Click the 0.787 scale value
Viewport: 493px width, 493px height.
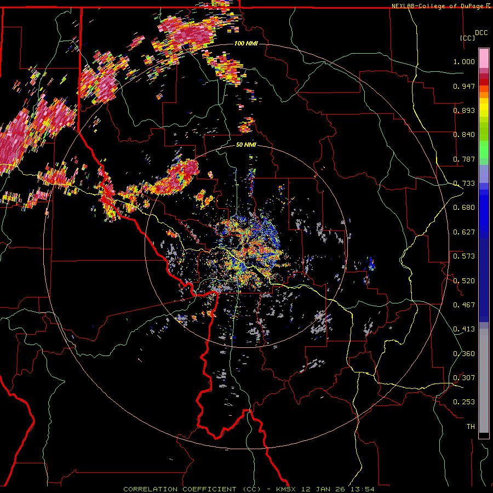click(464, 159)
